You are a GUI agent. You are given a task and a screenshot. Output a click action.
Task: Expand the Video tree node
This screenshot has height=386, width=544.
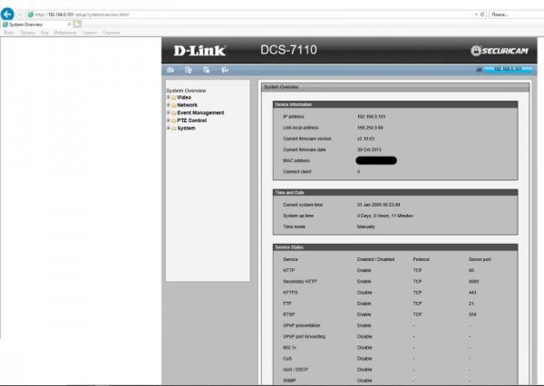169,98
